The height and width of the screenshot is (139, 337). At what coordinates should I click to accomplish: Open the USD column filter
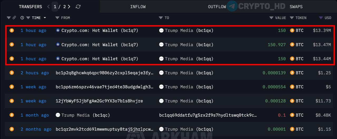tap(321, 18)
